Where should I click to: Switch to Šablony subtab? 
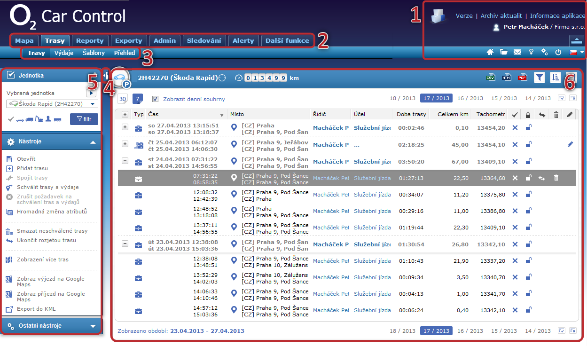[x=94, y=53]
